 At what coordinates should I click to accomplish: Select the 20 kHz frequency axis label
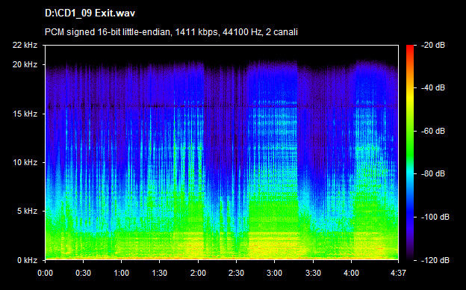click(25, 64)
